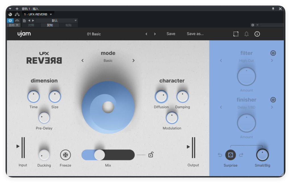Viewport: 291px width, 183px height.
Task: Click the 粘贴 paste button
Action: [68, 25]
